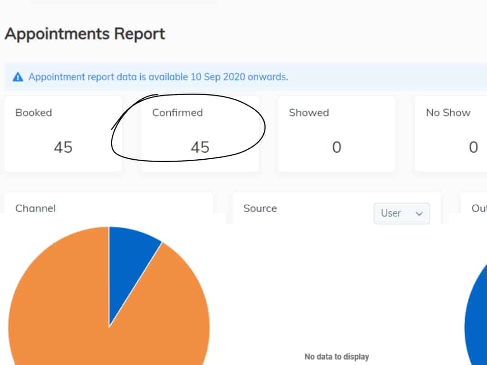Click the Showed count value 0
487x365 pixels.
[336, 147]
